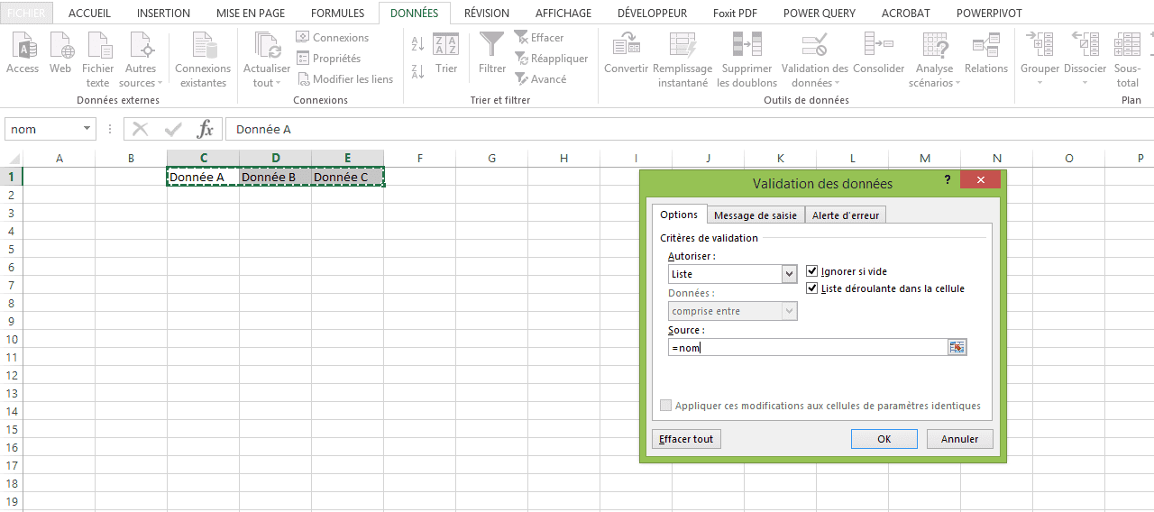Select the Options tab in dialog

679,215
